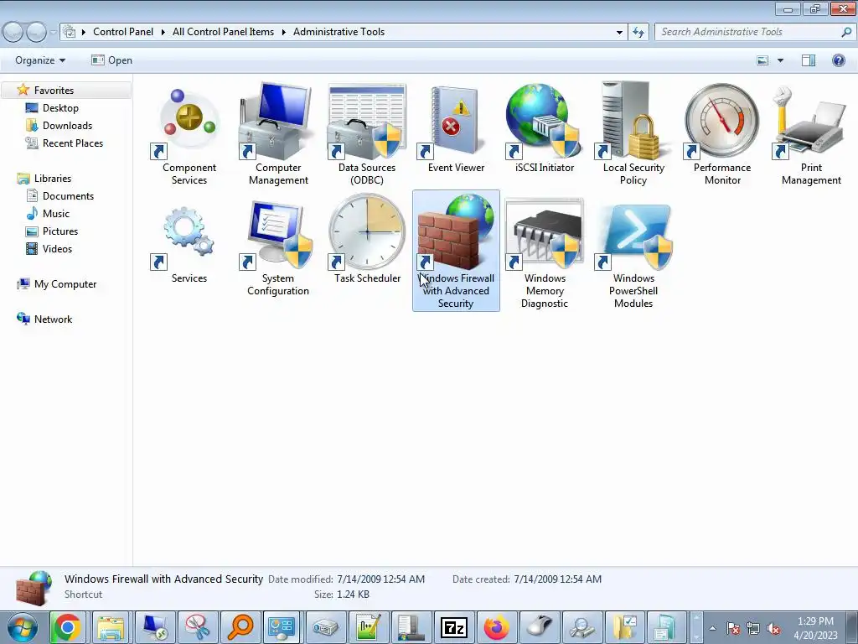This screenshot has height=644, width=858.
Task: Click the change view icon
Action: tap(762, 60)
